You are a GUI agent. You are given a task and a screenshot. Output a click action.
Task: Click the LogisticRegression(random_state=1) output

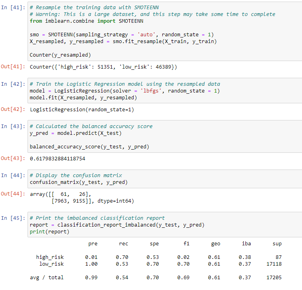[82, 110]
